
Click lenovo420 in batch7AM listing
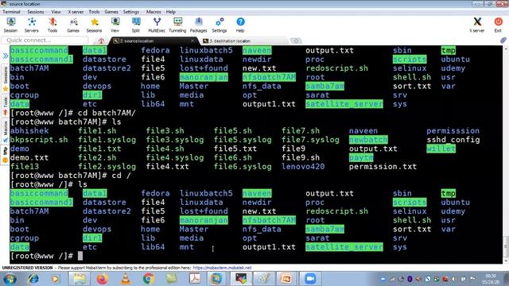click(x=303, y=167)
